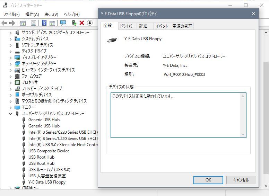
Task: Click the Forward arrow toolbar icon
Action: coord(12,23)
